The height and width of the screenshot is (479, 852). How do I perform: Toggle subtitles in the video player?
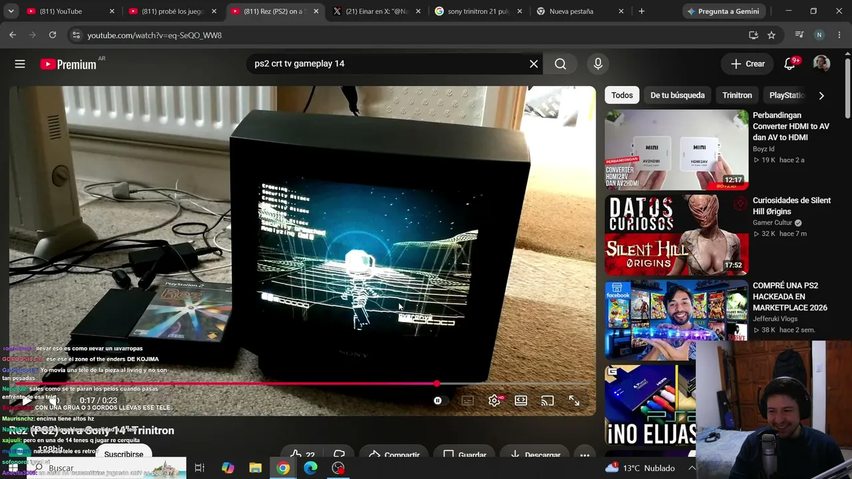[x=468, y=400]
